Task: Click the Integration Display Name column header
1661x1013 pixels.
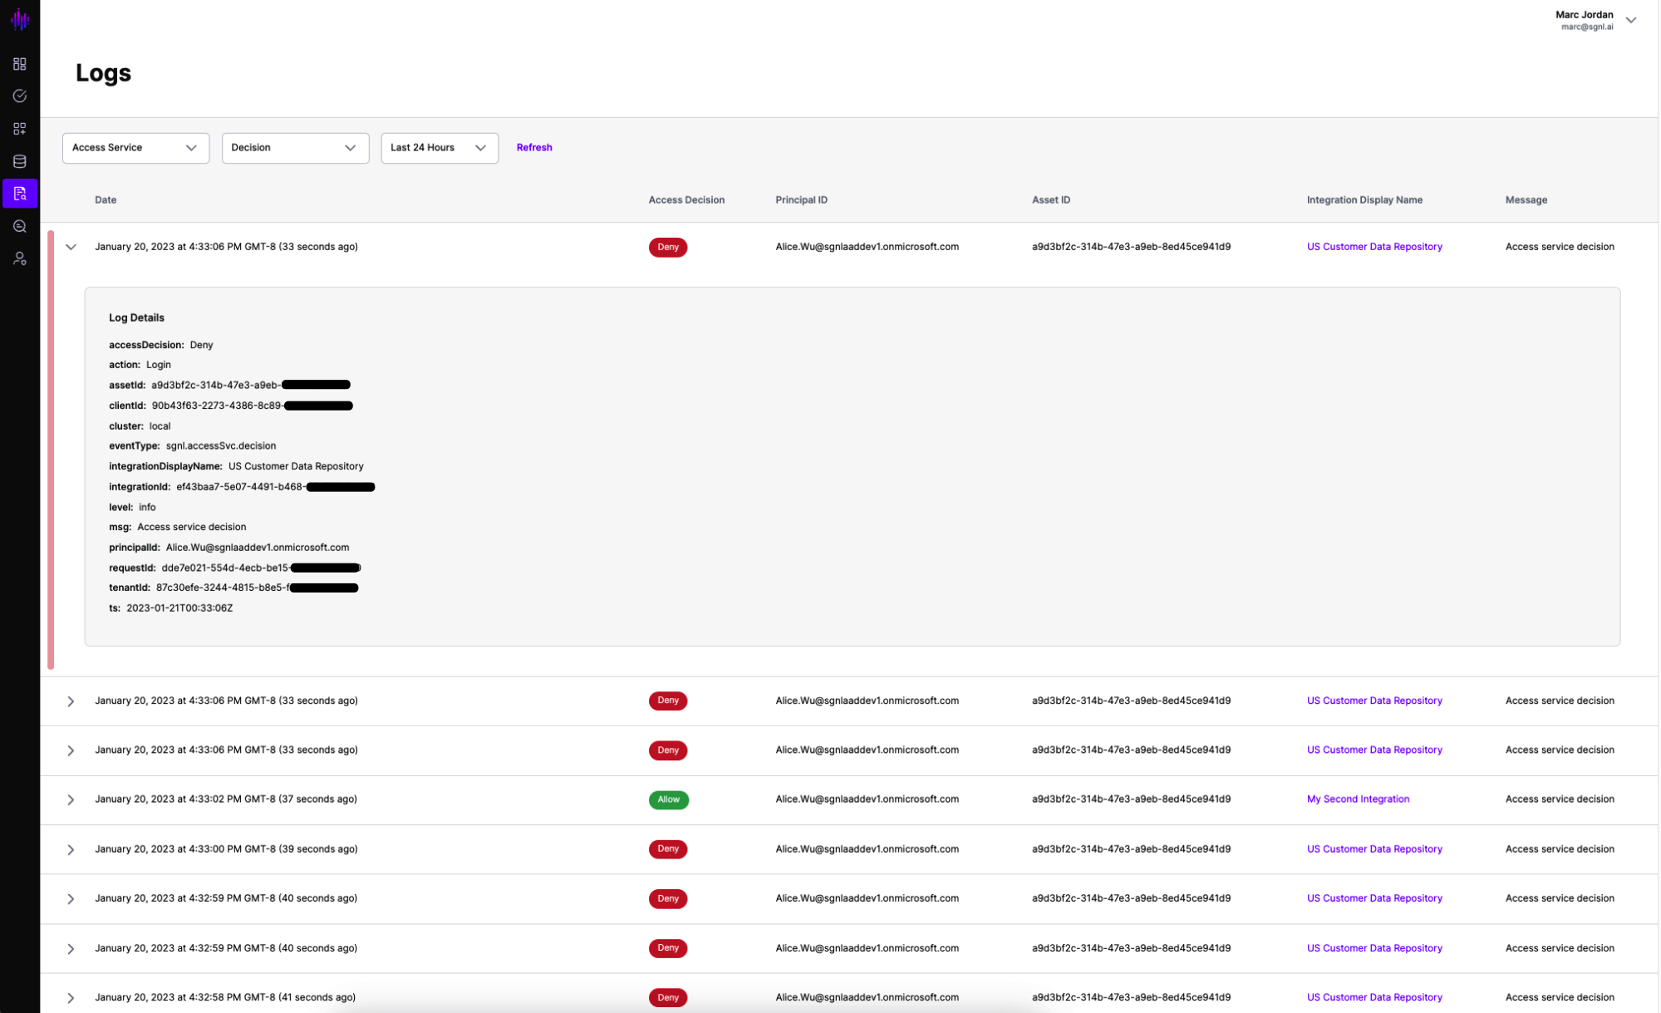Action: [1364, 200]
